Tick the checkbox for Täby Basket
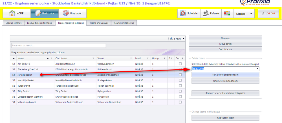The height and width of the screenshot is (123, 282). tap(180, 91)
